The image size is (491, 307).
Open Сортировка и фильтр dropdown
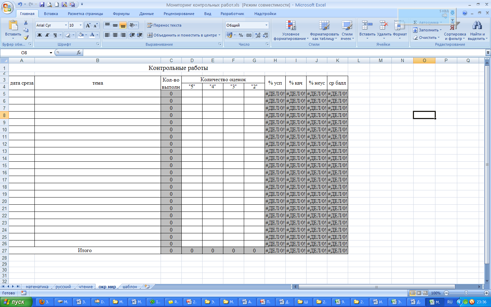455,31
